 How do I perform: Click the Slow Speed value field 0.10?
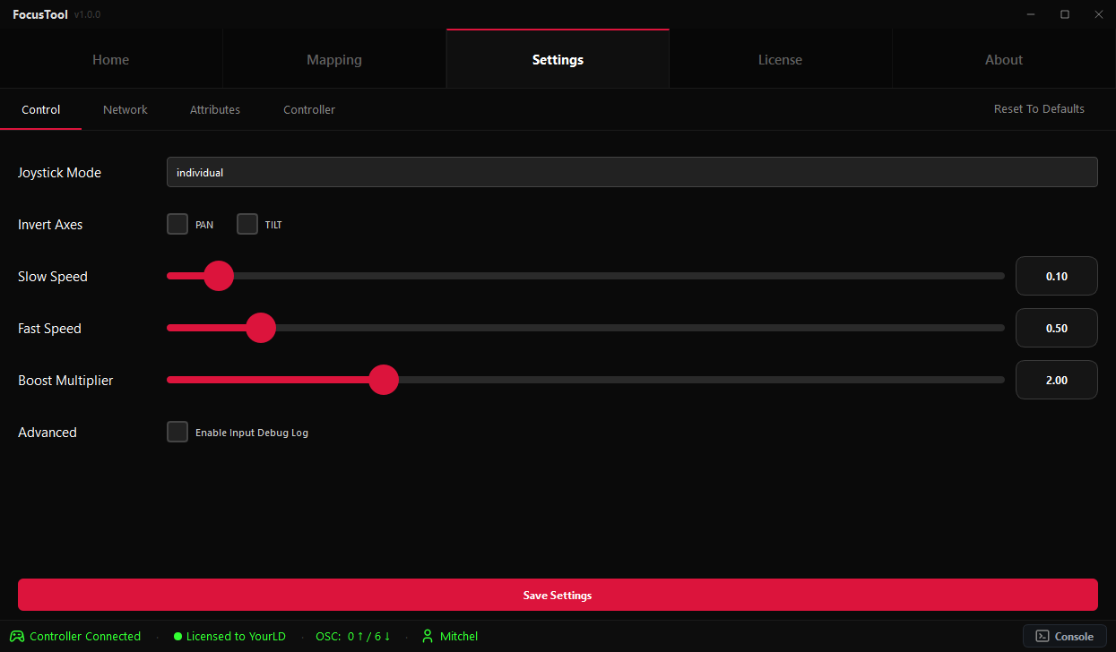[x=1057, y=276]
